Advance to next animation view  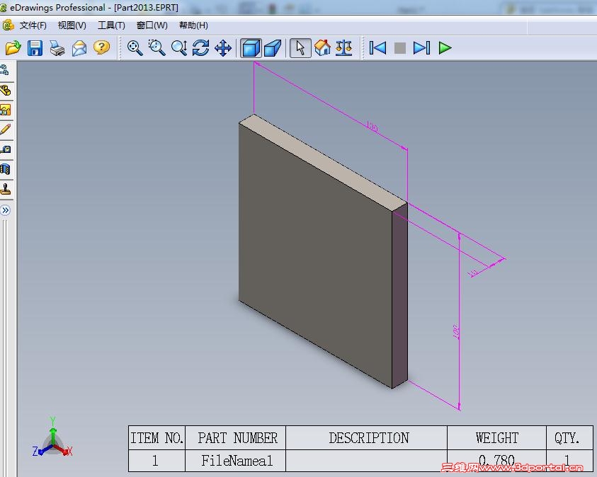[422, 48]
